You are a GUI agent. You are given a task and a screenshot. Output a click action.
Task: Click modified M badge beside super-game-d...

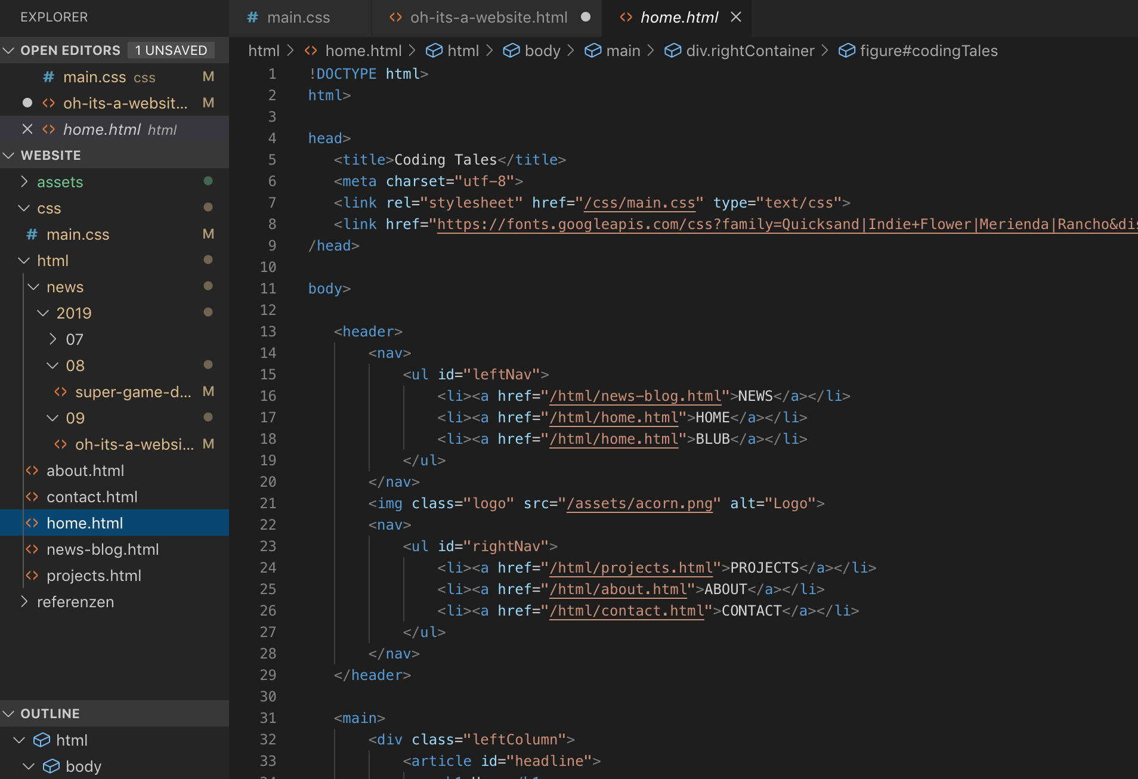click(x=208, y=391)
